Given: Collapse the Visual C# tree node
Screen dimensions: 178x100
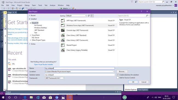Looking at the screenshot, I should coord(30,23).
